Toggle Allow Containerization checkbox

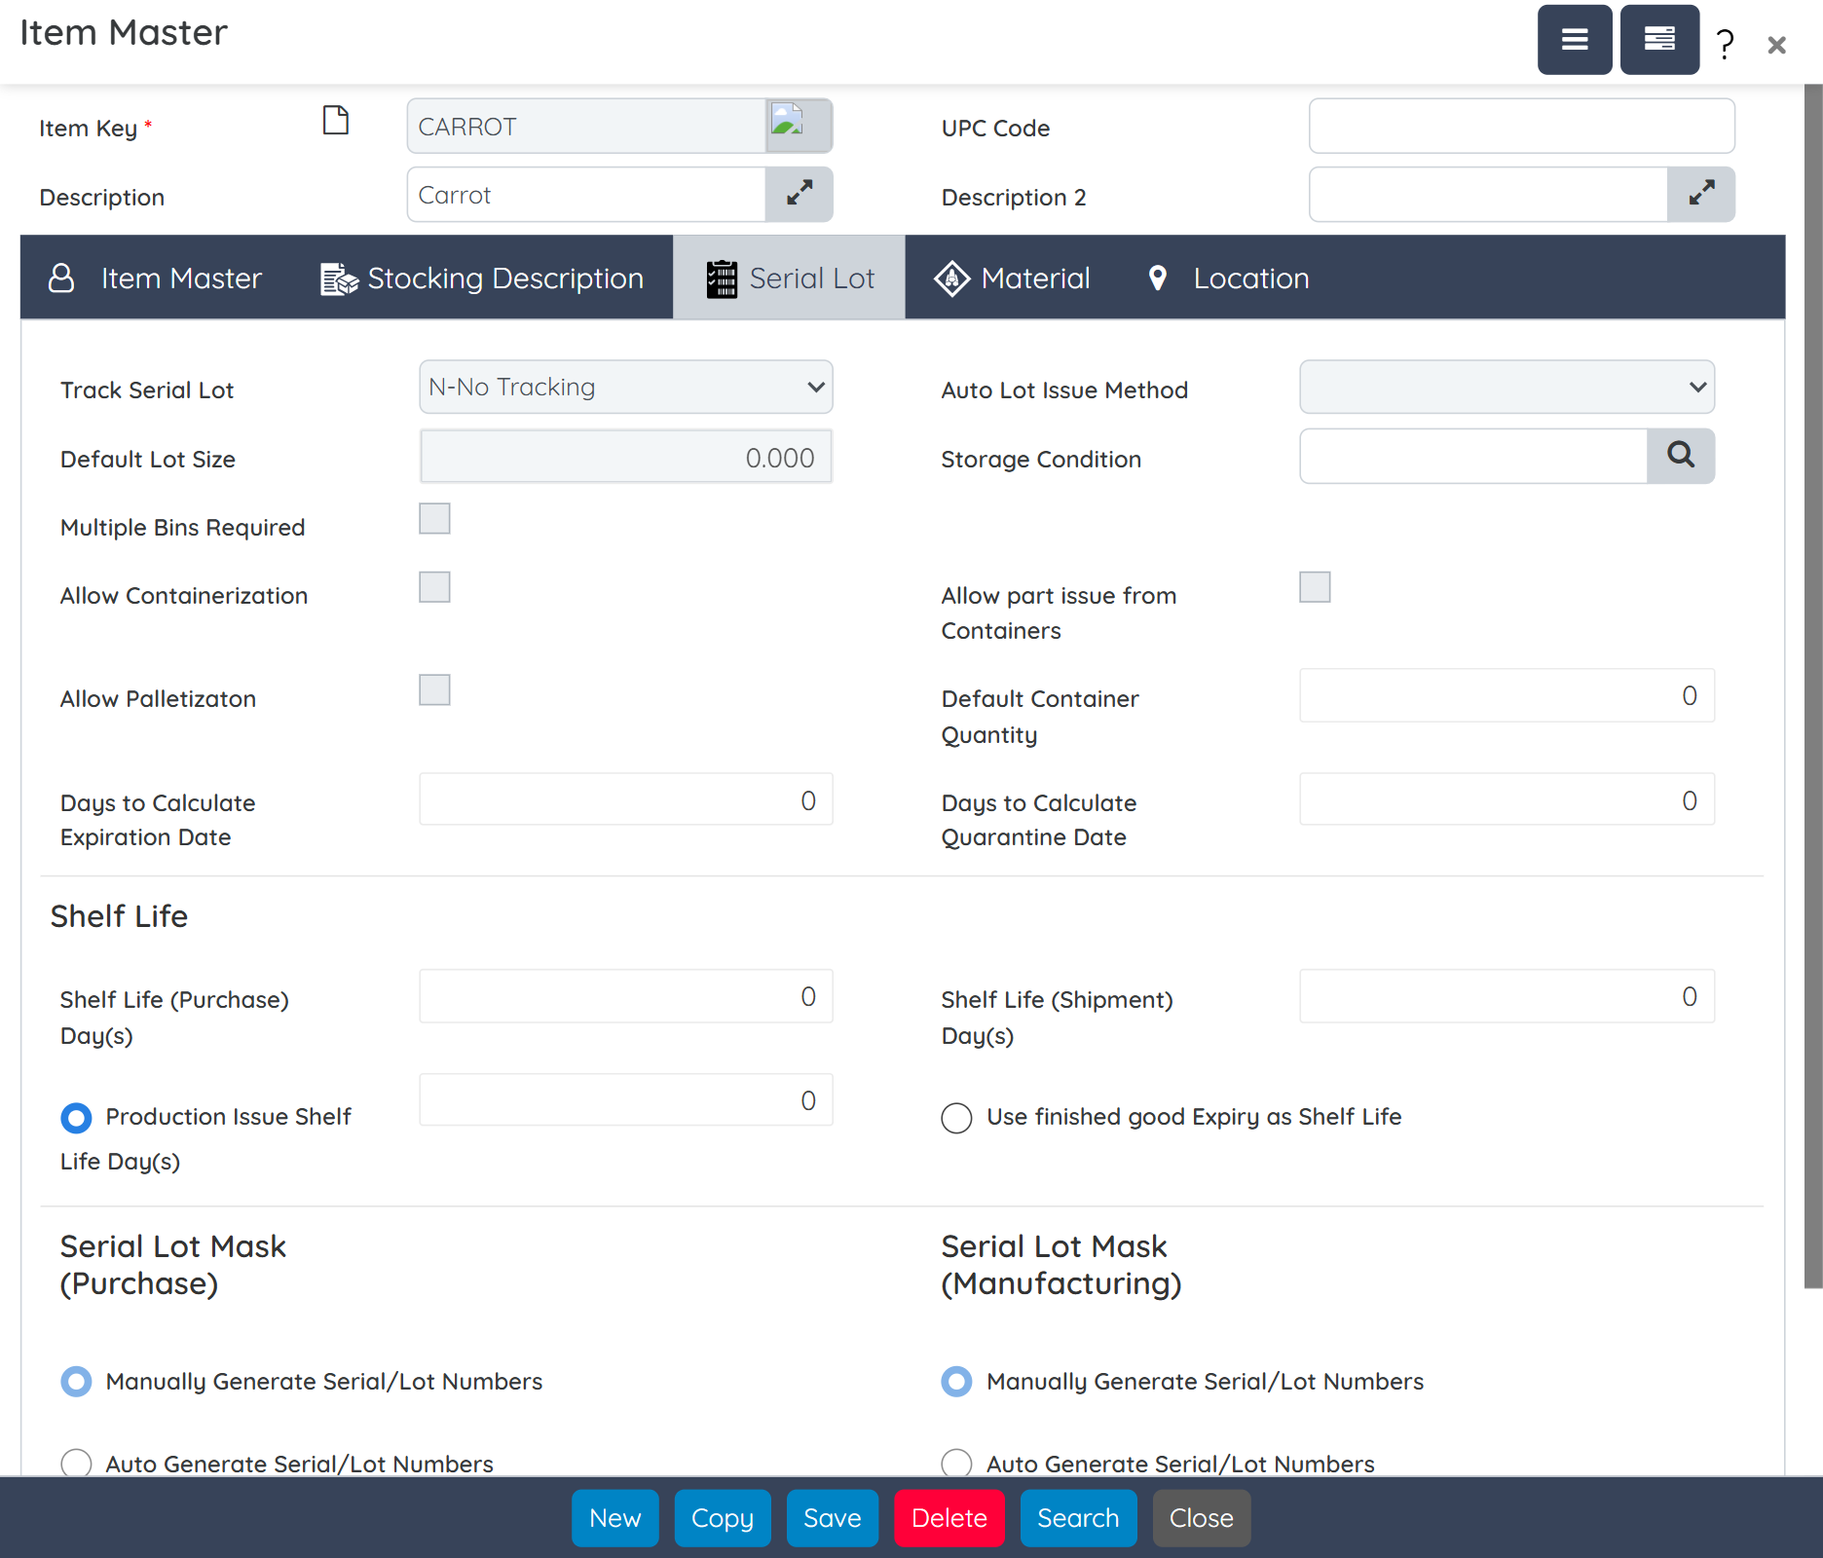click(434, 586)
